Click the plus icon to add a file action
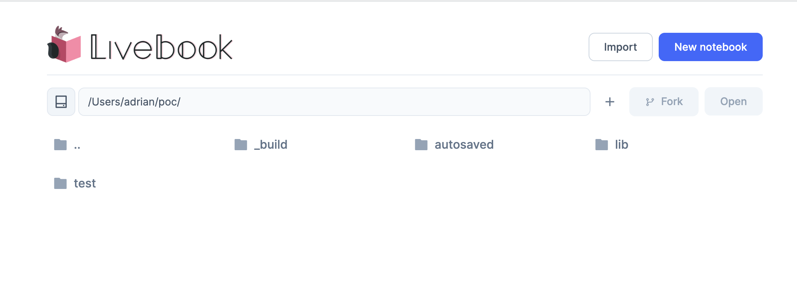This screenshot has width=797, height=281. [x=609, y=101]
